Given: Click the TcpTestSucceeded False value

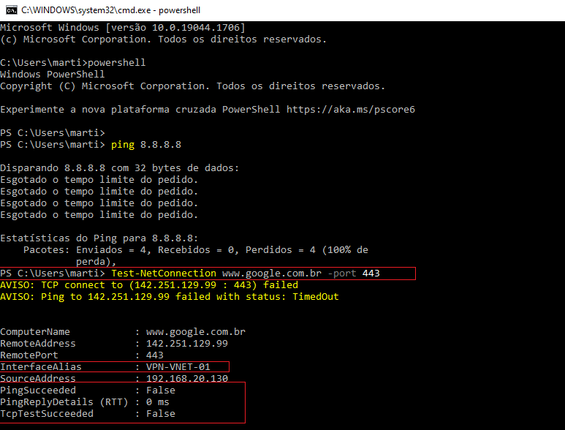Looking at the screenshot, I should (161, 414).
